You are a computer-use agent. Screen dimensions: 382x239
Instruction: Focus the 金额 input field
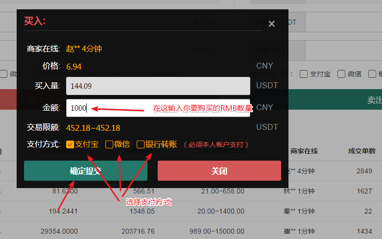pyautogui.click(x=158, y=108)
